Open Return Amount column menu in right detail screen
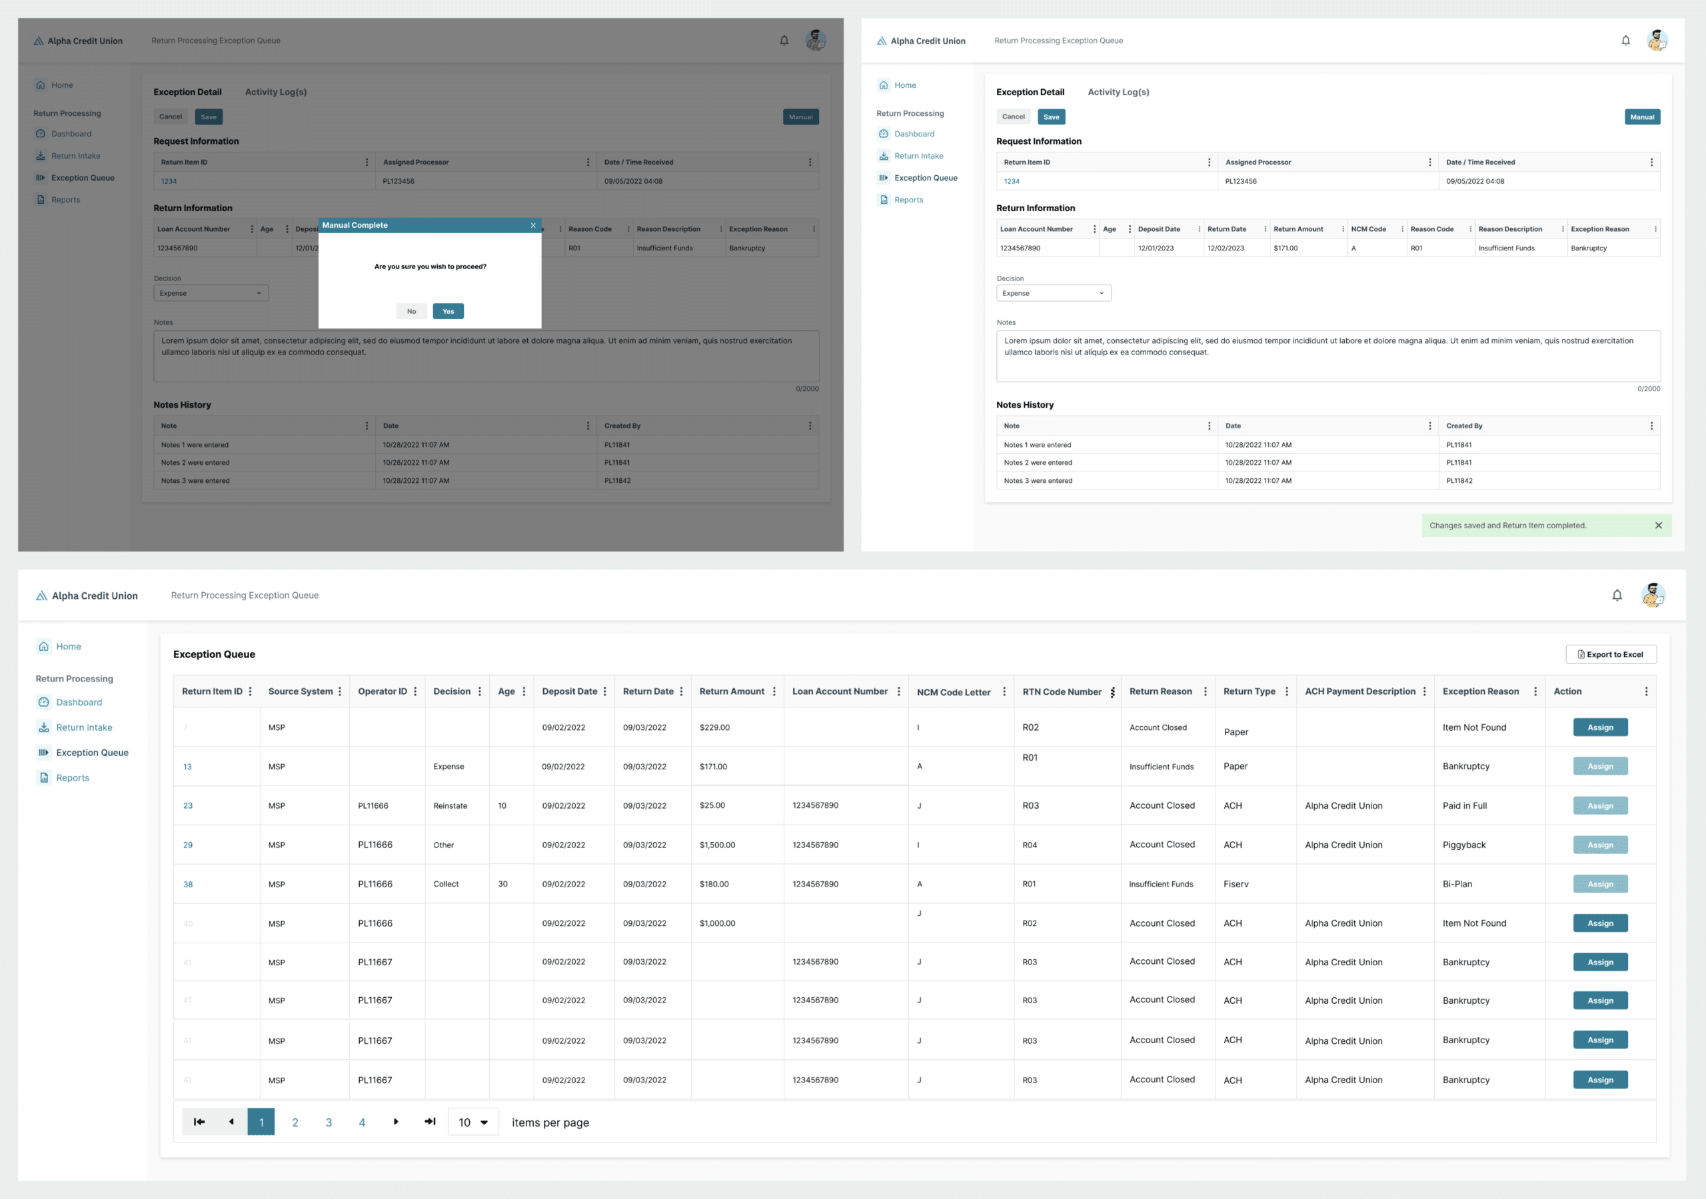The width and height of the screenshot is (1706, 1199). pyautogui.click(x=1343, y=228)
